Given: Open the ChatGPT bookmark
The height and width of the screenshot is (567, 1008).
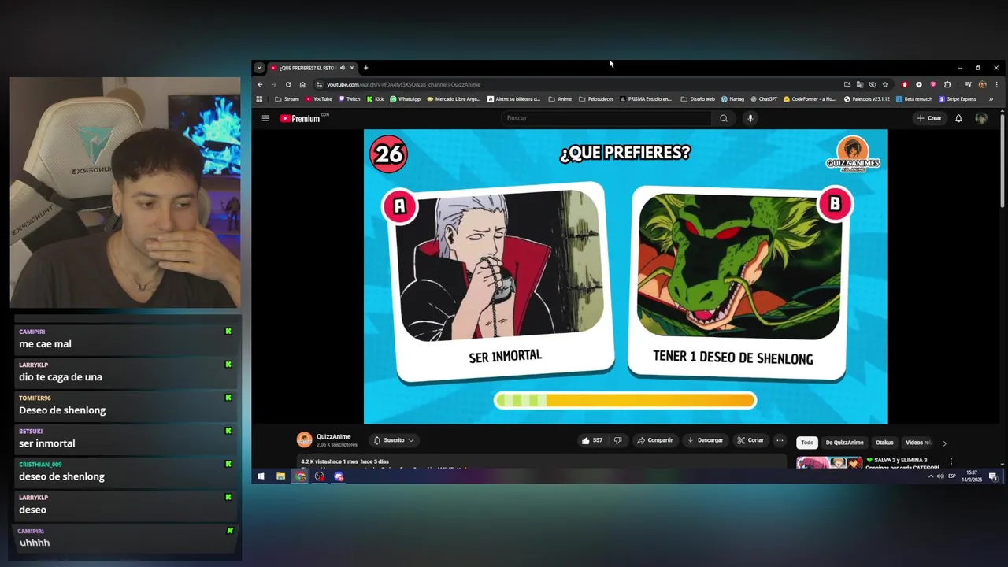Looking at the screenshot, I should point(764,99).
